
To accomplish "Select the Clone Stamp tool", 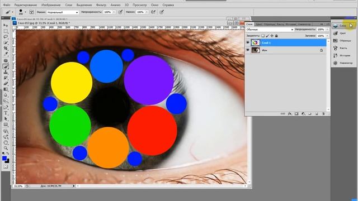I will pyautogui.click(x=6, y=72).
